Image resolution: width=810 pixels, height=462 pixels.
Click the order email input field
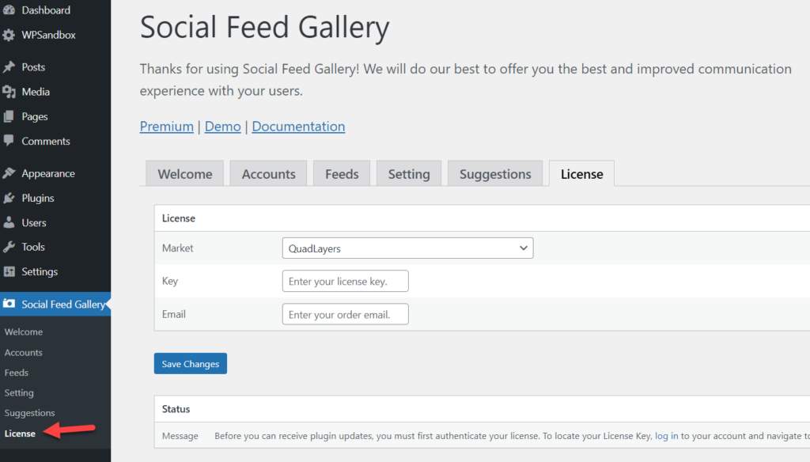tap(345, 314)
